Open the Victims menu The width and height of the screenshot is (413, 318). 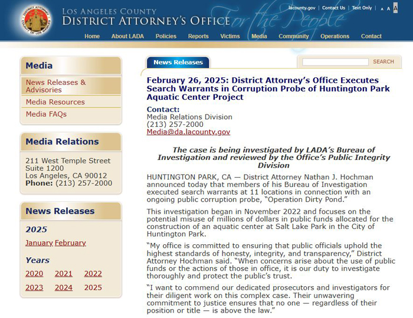230,37
